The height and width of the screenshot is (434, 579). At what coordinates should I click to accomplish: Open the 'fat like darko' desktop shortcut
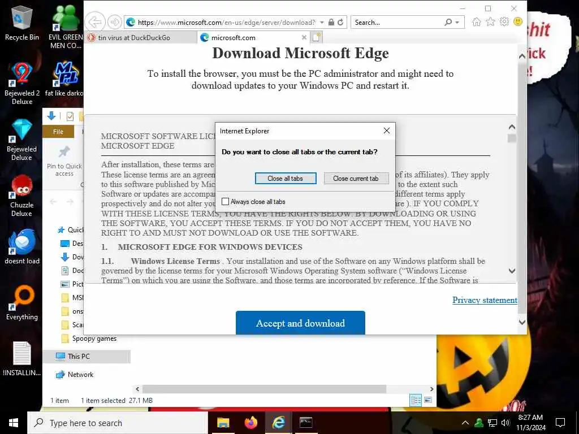(x=65, y=79)
